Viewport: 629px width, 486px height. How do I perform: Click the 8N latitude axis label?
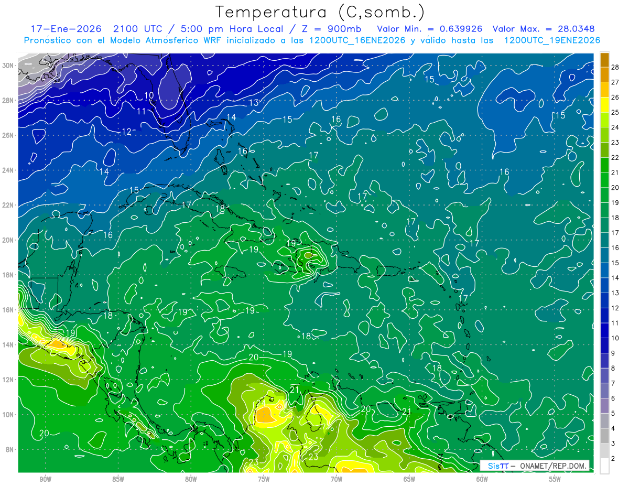point(10,450)
